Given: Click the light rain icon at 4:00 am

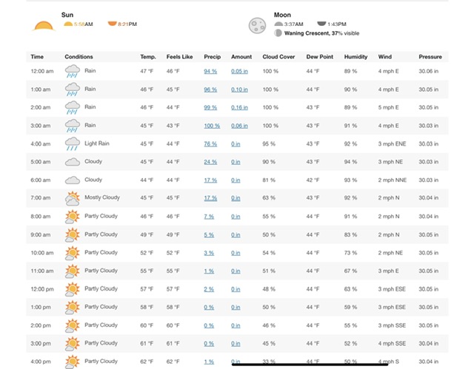Looking at the screenshot, I should click(73, 143).
